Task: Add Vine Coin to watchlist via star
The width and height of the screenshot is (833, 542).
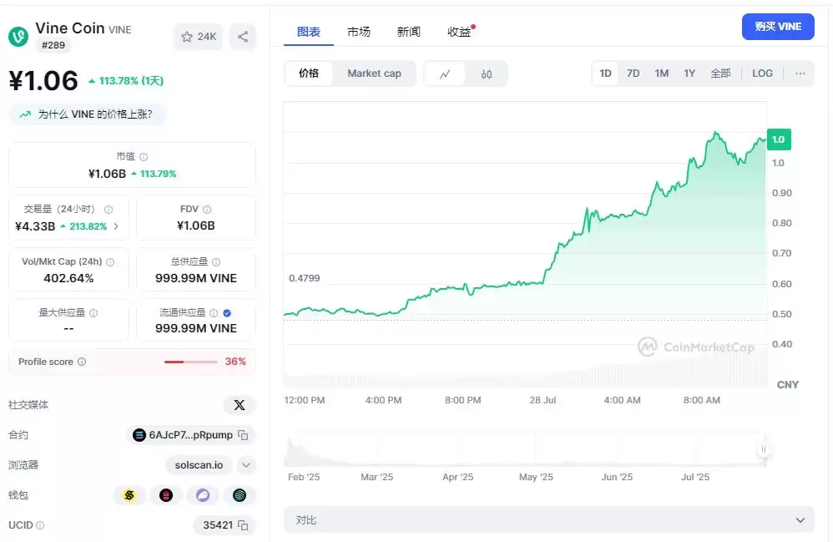Action: click(x=188, y=37)
